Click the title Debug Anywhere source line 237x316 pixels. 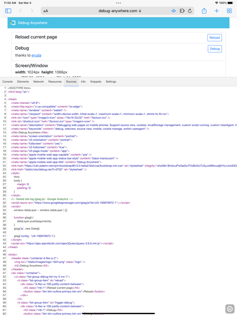click(29, 133)
